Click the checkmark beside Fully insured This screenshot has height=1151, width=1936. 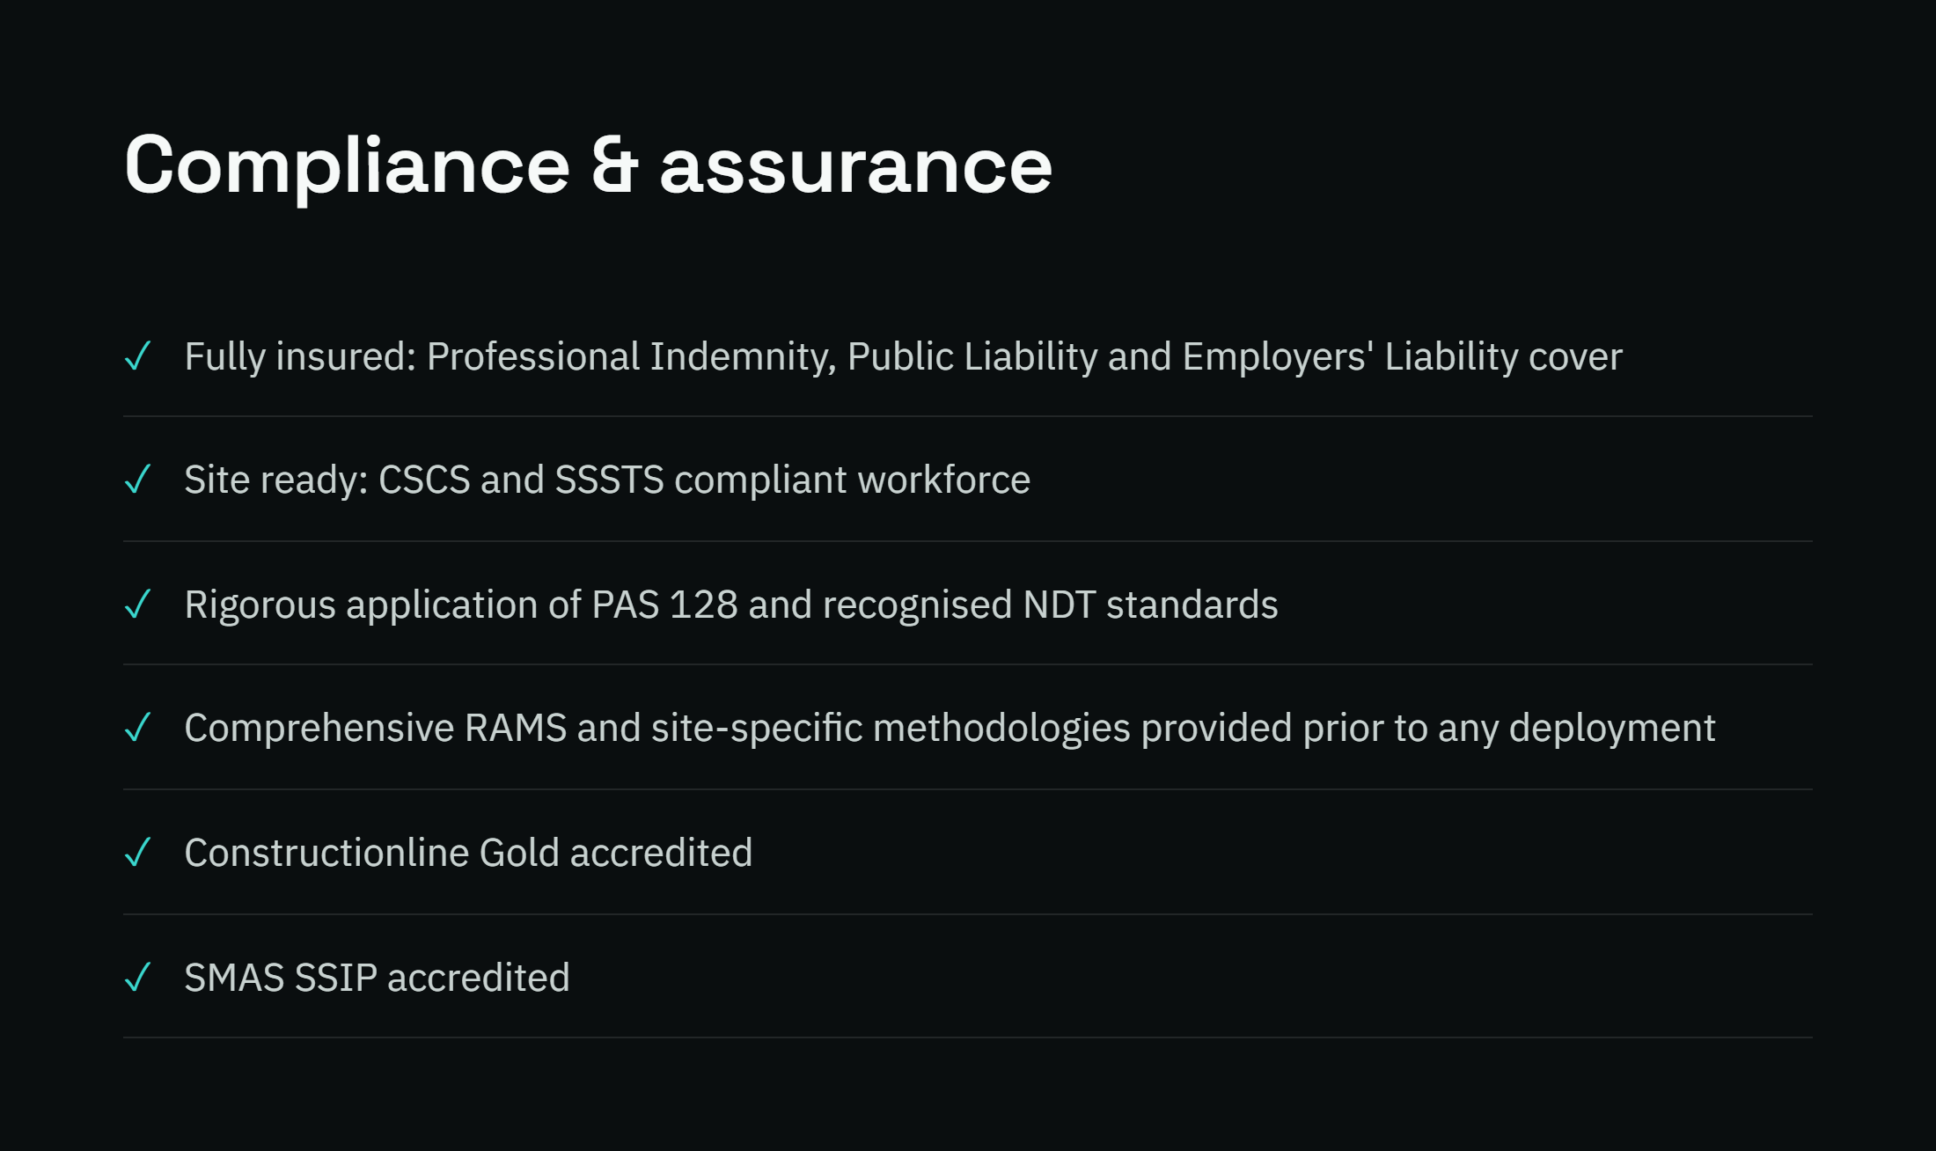(138, 356)
